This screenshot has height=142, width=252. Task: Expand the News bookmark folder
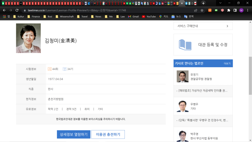(x=96, y=16)
